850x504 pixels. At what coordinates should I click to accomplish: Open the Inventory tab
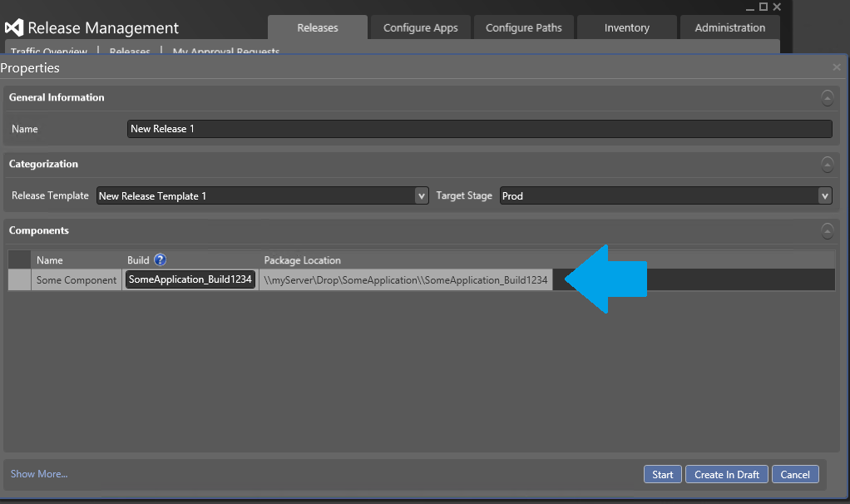pos(626,27)
